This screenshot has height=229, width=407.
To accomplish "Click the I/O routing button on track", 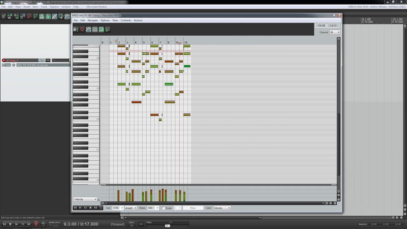I will tap(48, 60).
